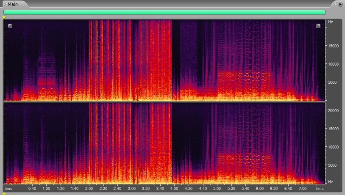Click the 7:00 mark on the timeline ruler
This screenshot has width=345, height=195.
tap(303, 189)
